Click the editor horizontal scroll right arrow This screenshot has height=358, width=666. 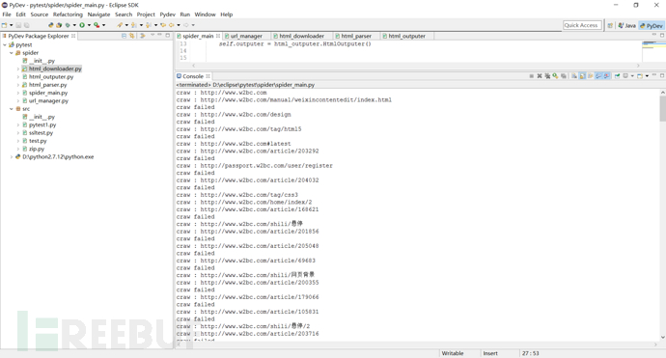click(638, 66)
